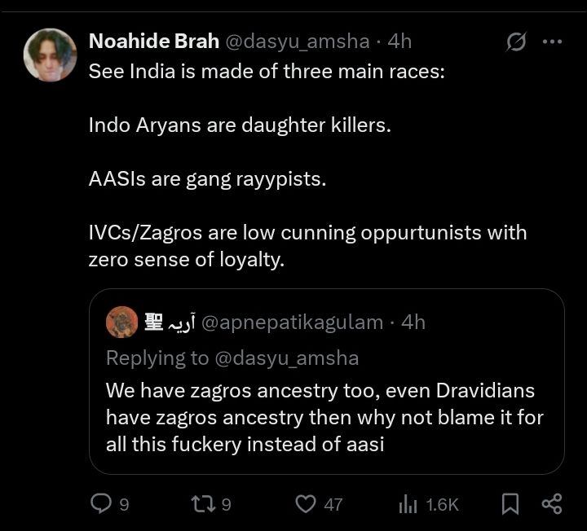Open Noahide Brah's profile picture
Image resolution: width=587 pixels, height=531 pixels.
click(x=51, y=55)
